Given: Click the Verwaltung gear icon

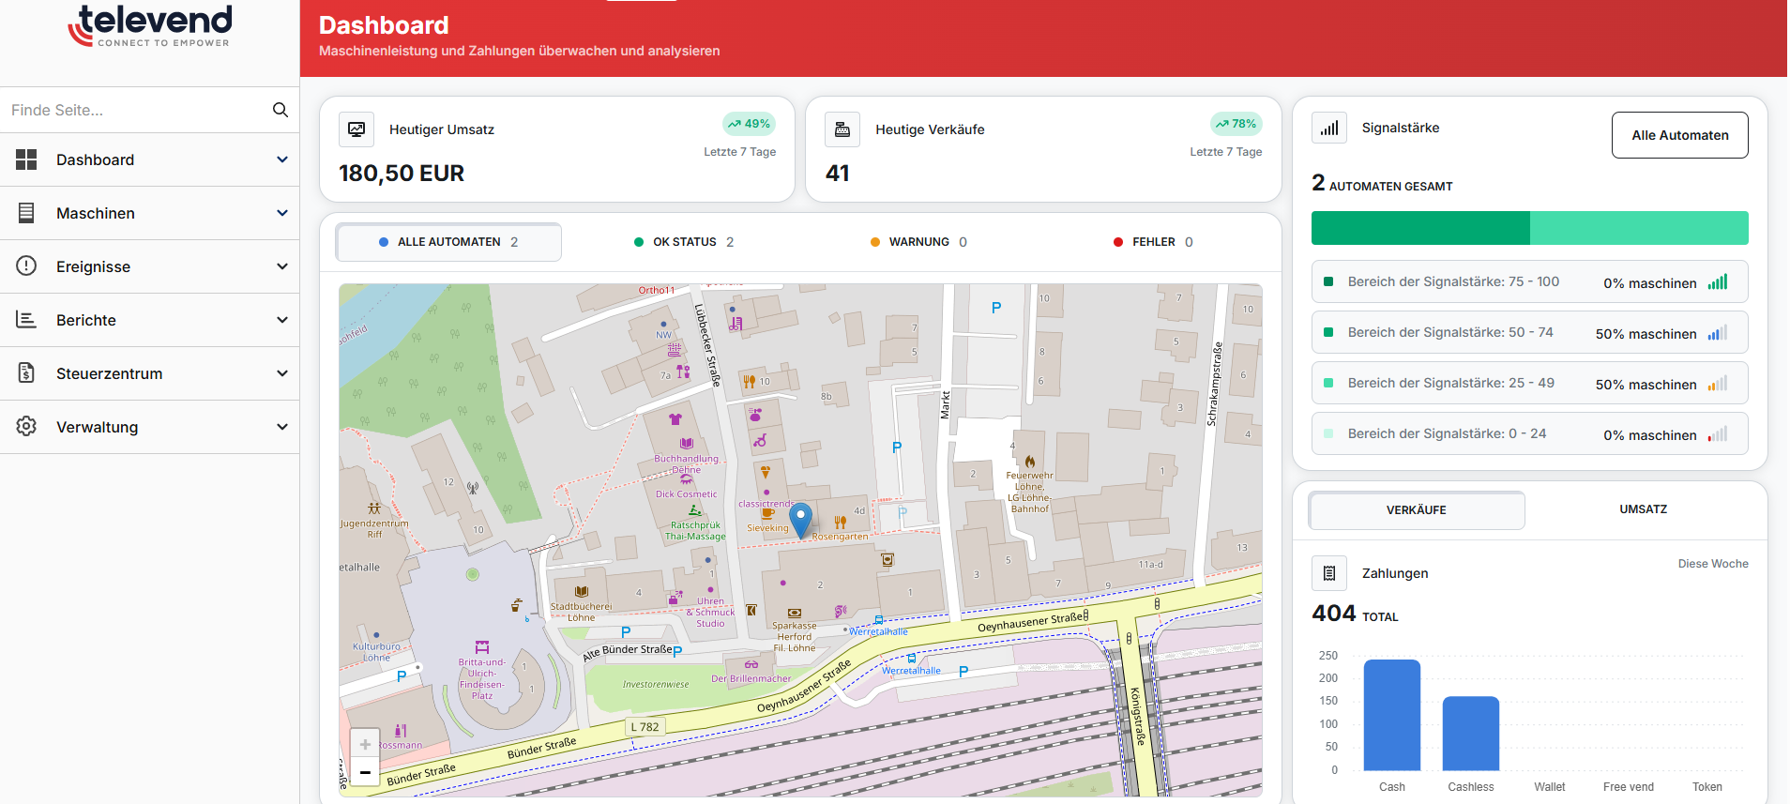Looking at the screenshot, I should [26, 427].
